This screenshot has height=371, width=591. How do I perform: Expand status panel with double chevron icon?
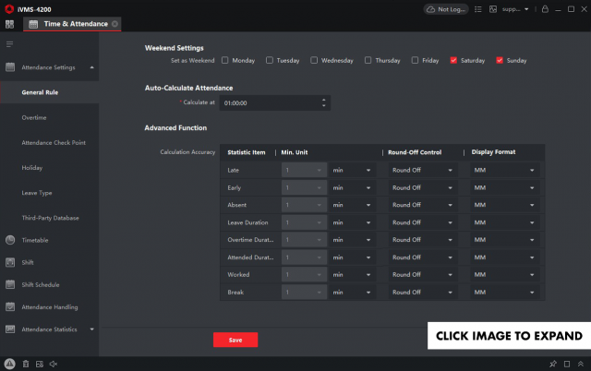click(581, 364)
